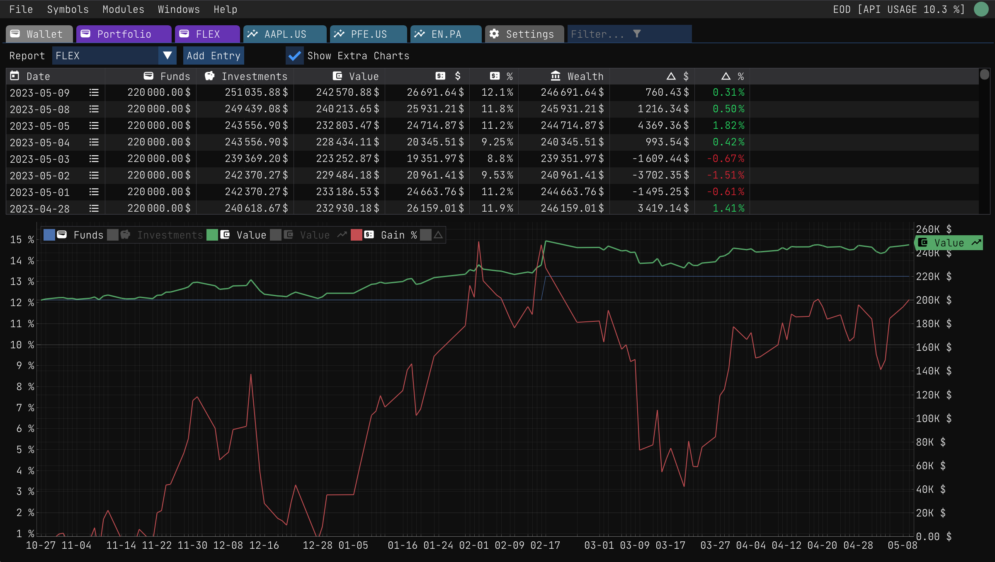Click the 4 369.36 $ delta cell
The image size is (995, 562).
tap(663, 125)
